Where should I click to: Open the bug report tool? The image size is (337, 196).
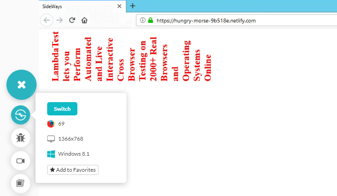pos(21,138)
